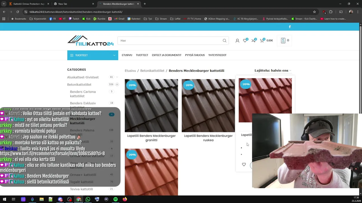362x203 pixels.
Task: Open TUOTTEET in the top navigation
Action: [x=142, y=55]
